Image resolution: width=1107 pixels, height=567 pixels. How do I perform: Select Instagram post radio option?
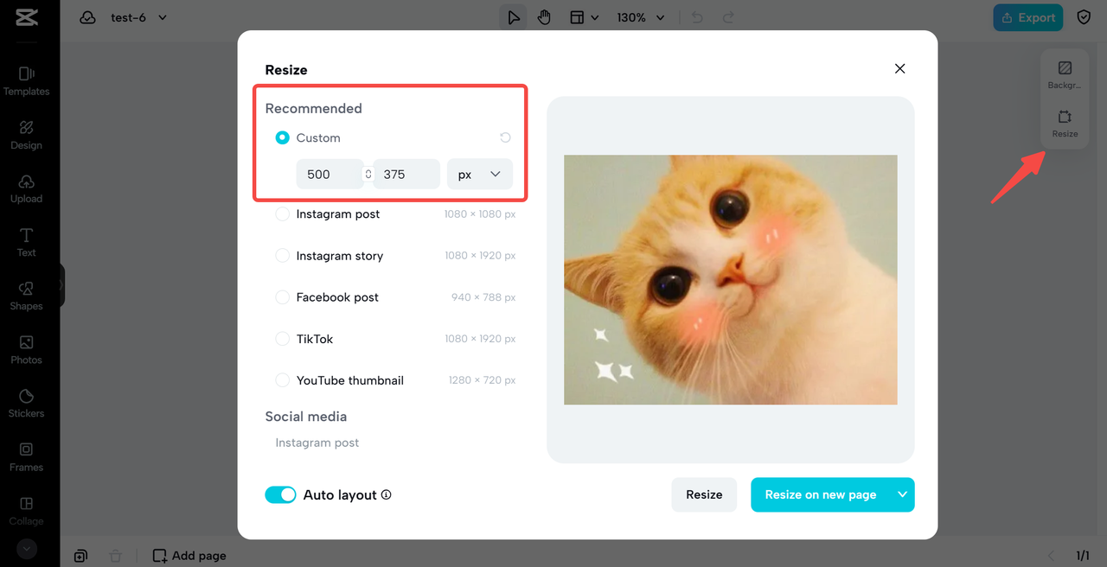coord(282,213)
